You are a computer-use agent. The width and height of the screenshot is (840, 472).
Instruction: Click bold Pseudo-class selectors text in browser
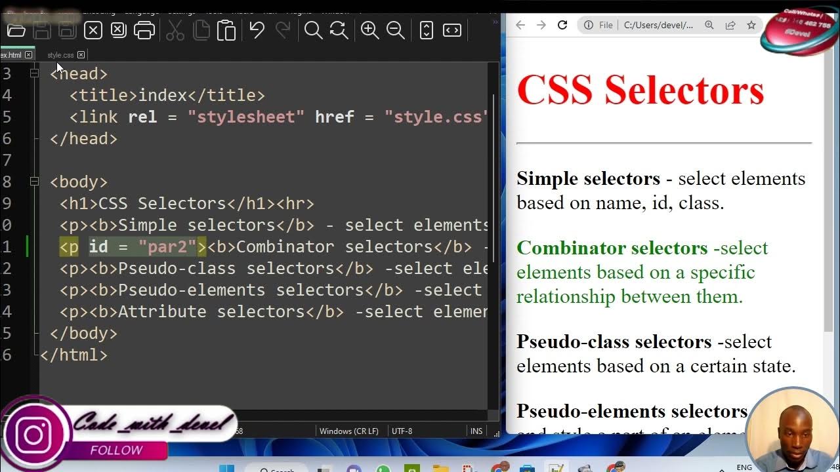click(x=614, y=342)
